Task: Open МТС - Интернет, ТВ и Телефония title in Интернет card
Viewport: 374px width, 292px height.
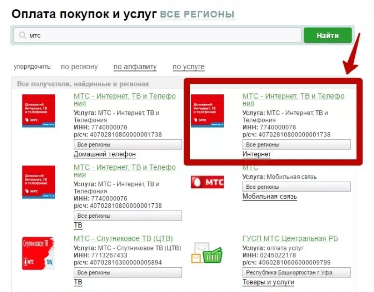Action: click(294, 100)
